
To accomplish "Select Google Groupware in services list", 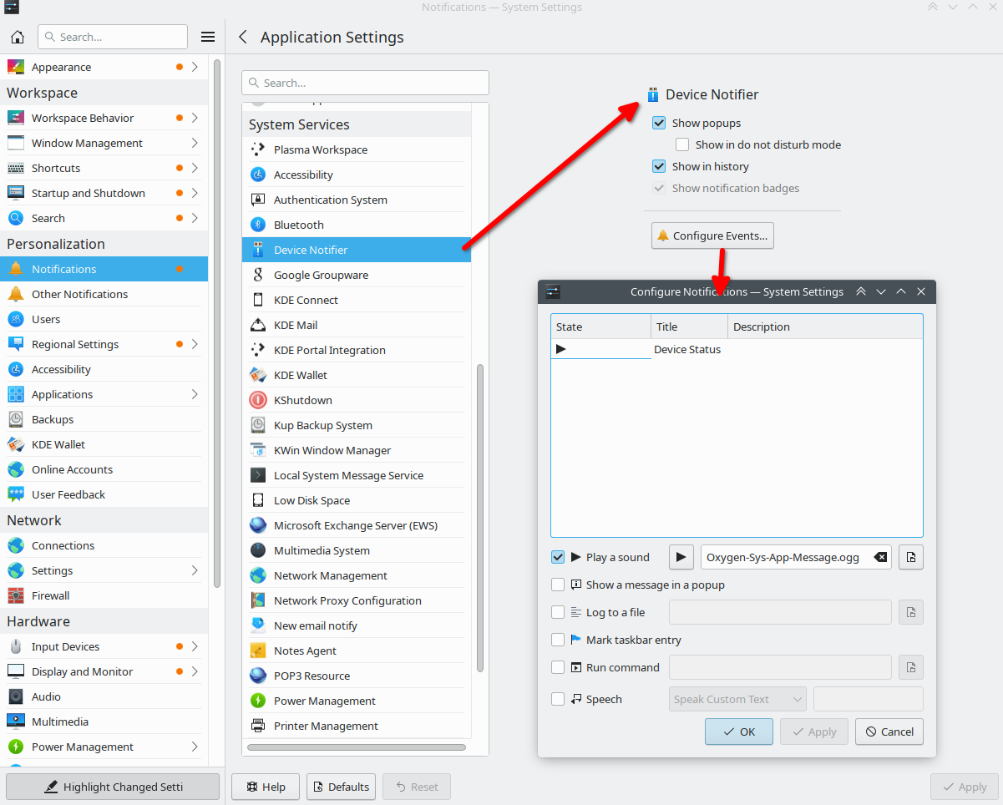I will point(357,275).
